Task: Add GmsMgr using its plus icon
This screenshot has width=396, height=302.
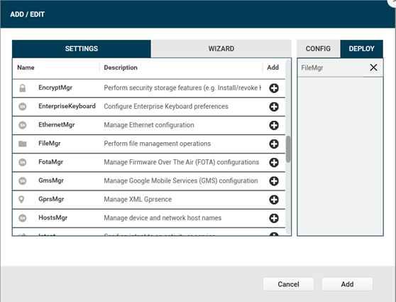Action: [x=274, y=181]
